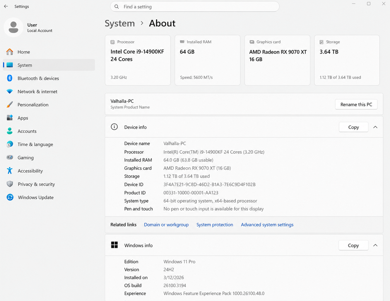The width and height of the screenshot is (390, 301).
Task: Click the back arrow in Settings header
Action: point(6,7)
